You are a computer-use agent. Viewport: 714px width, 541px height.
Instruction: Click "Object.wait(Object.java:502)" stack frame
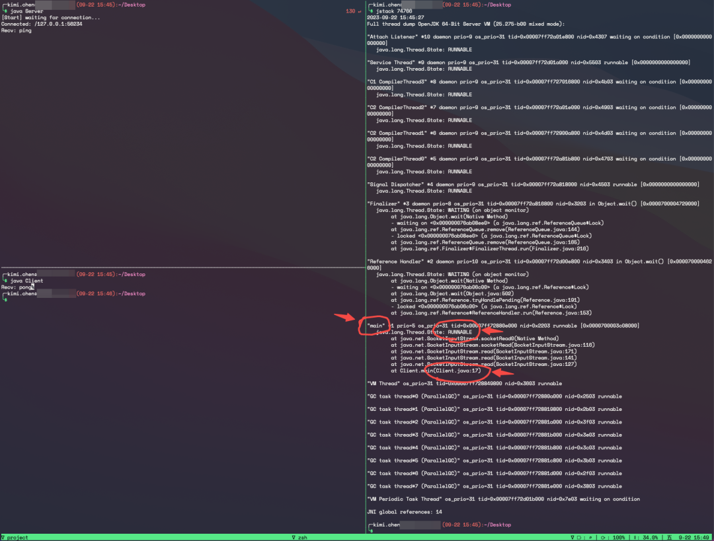[x=452, y=293]
